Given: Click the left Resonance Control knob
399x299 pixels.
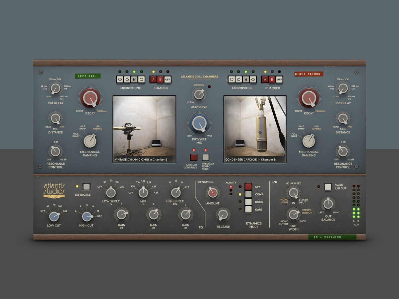Looking at the screenshot, I should tap(55, 151).
